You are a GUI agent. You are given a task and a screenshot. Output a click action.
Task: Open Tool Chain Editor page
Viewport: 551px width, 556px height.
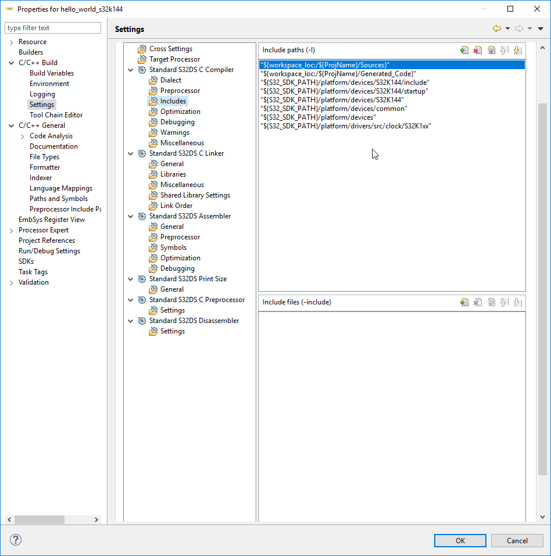point(56,115)
